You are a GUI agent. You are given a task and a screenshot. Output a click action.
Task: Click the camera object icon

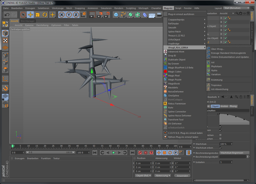click(x=159, y=15)
